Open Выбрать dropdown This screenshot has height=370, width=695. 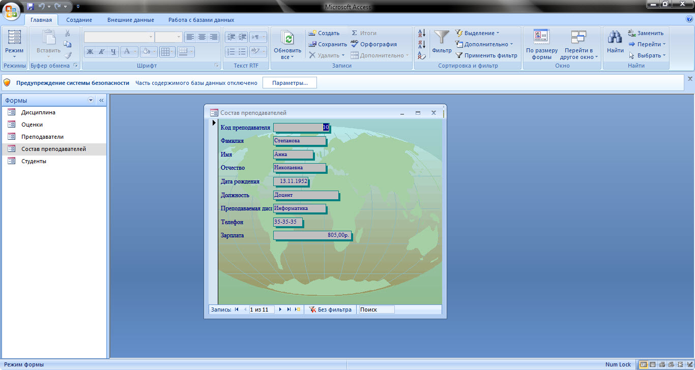click(x=647, y=55)
